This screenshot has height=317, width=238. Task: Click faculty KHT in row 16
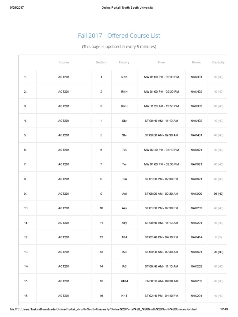124,296
